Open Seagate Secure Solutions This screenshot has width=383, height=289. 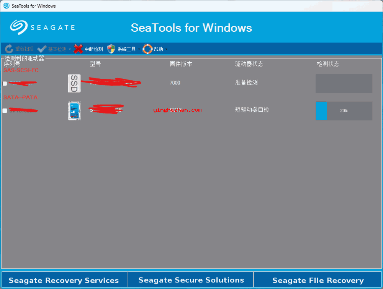click(191, 280)
